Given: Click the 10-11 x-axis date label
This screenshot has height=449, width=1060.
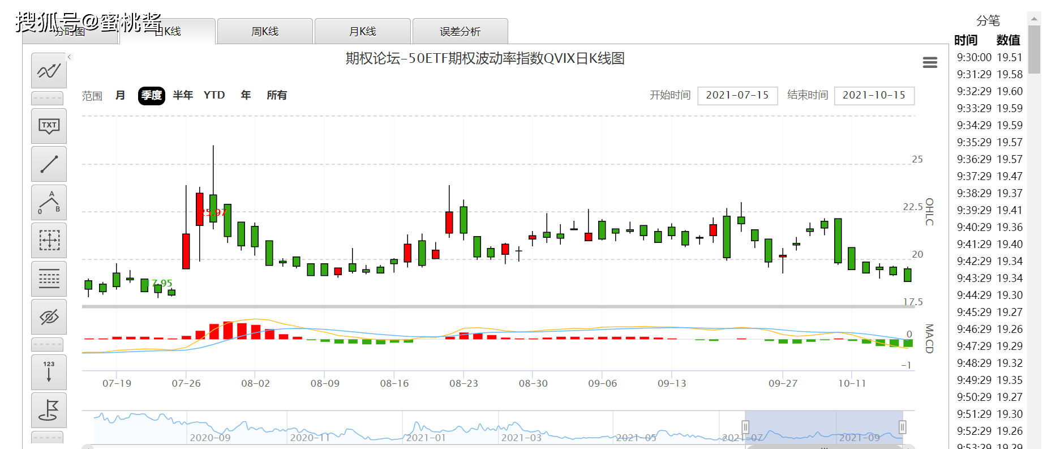Looking at the screenshot, I should 852,383.
